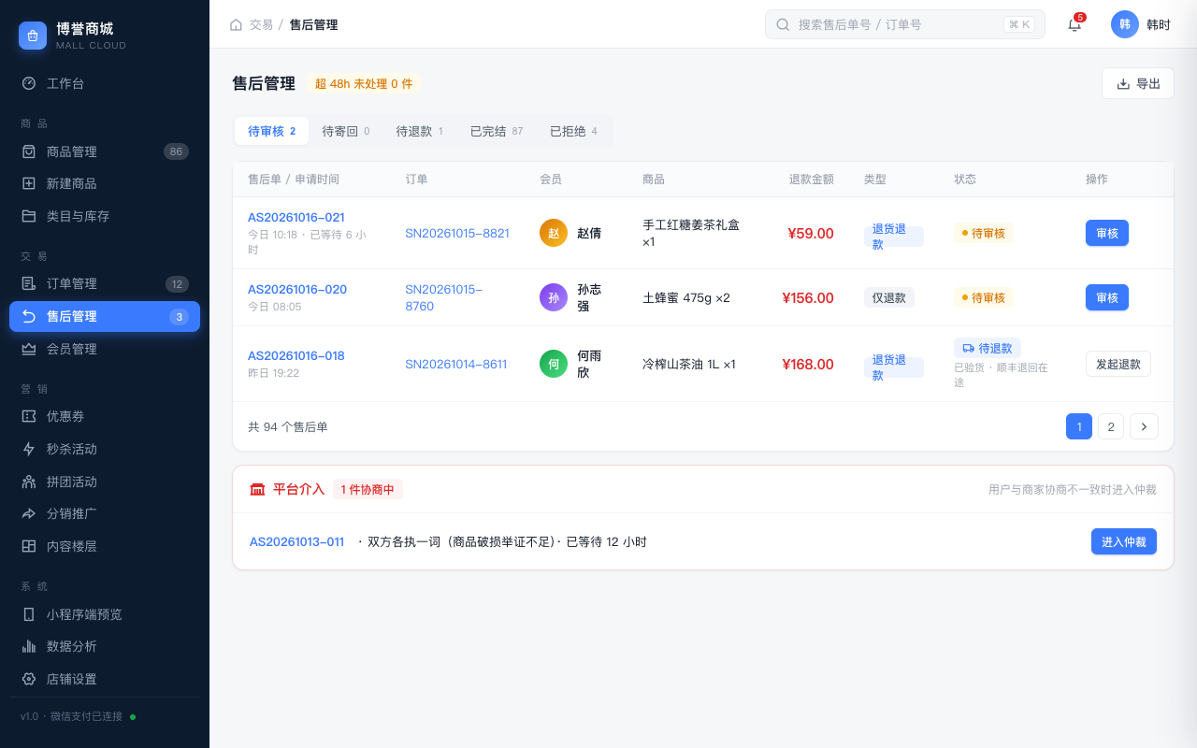The height and width of the screenshot is (748, 1197).
Task: Click 发起退款 for AS20261016-018
Action: coord(1118,364)
